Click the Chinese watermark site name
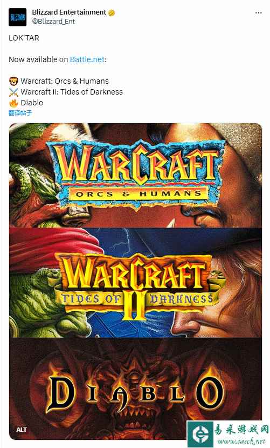Screen dimensions: 270x448 [241, 430]
